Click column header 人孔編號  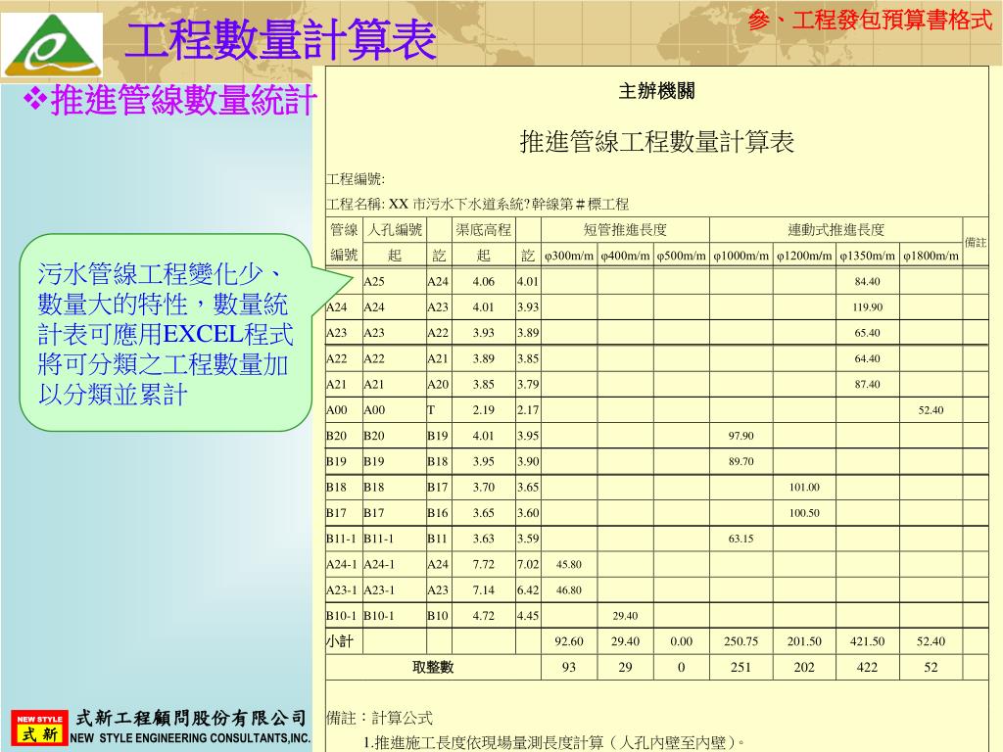[x=395, y=229]
